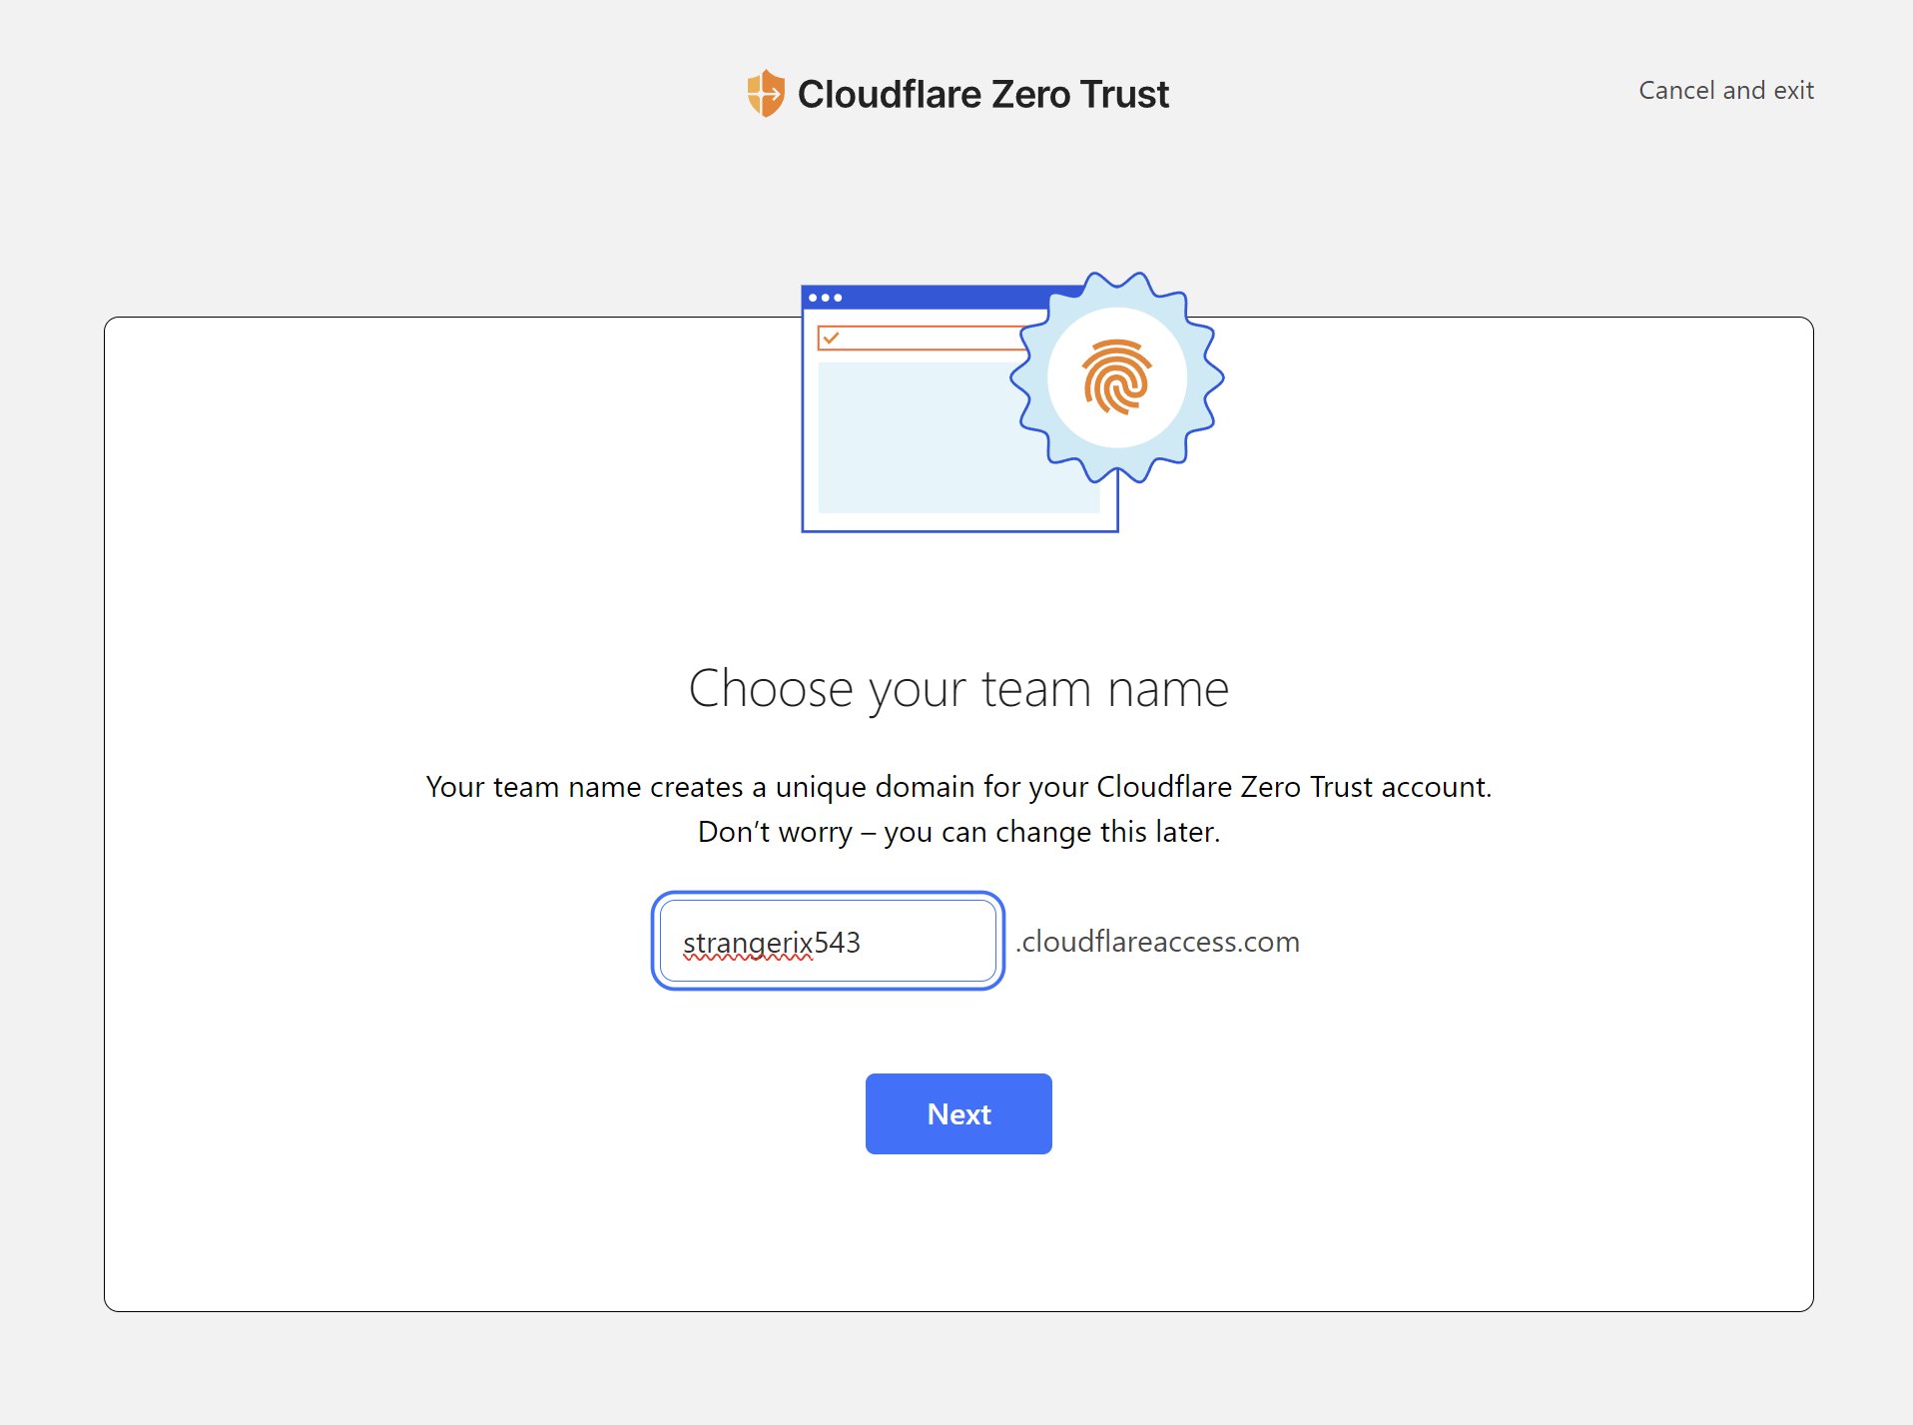Click the "Choose your team name" heading
Image resolution: width=1913 pixels, height=1425 pixels.
[x=958, y=689]
